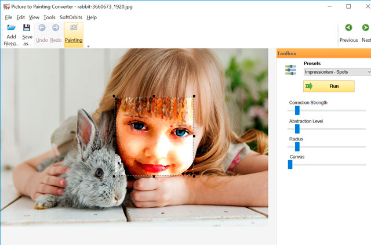Open the SoftOrbits menu
The height and width of the screenshot is (245, 371).
pyautogui.click(x=71, y=17)
